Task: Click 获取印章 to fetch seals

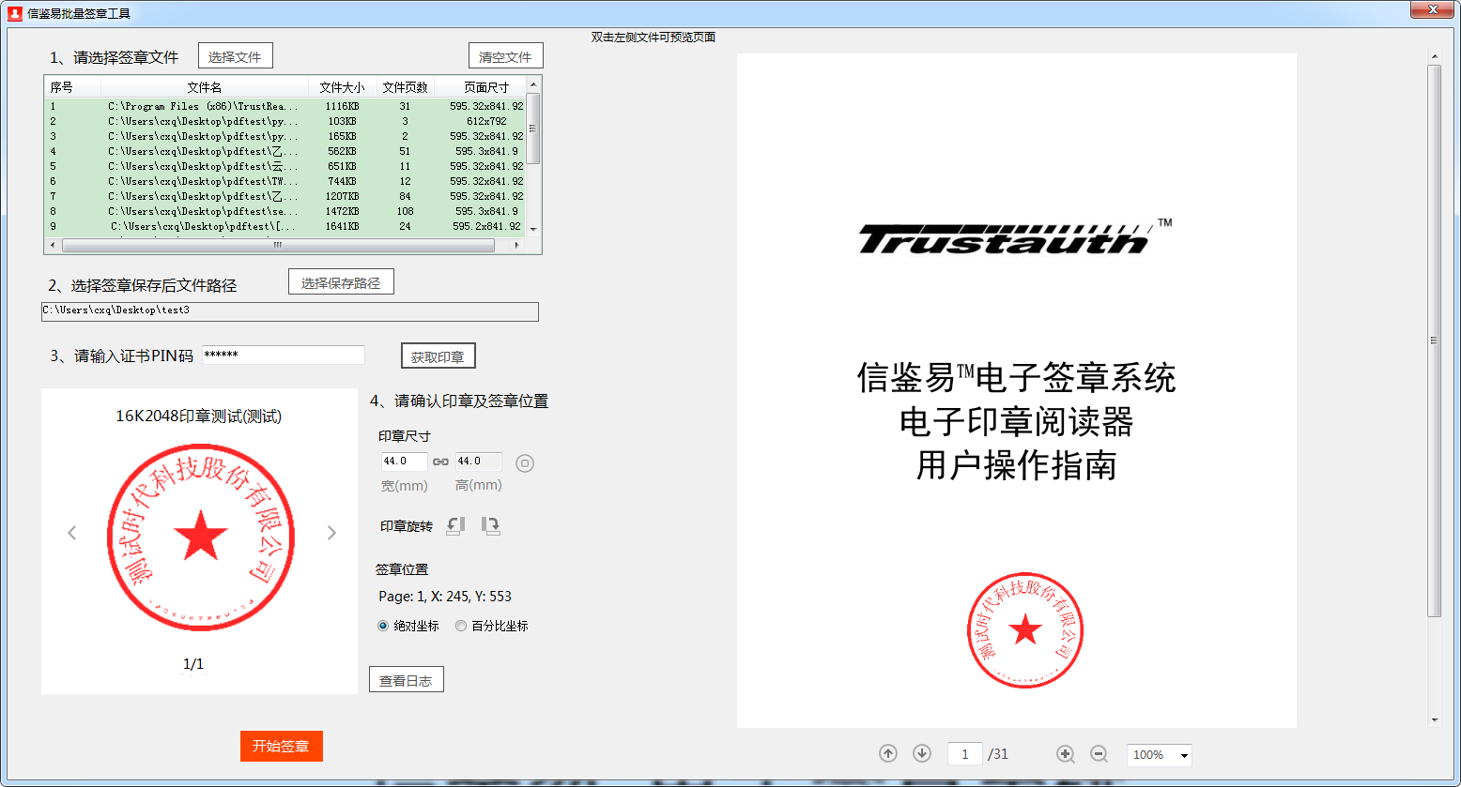Action: point(438,356)
